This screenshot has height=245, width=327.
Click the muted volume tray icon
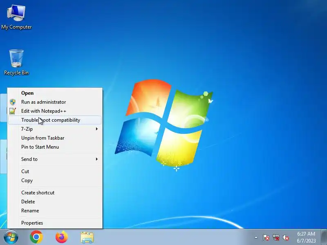[x=286, y=237]
